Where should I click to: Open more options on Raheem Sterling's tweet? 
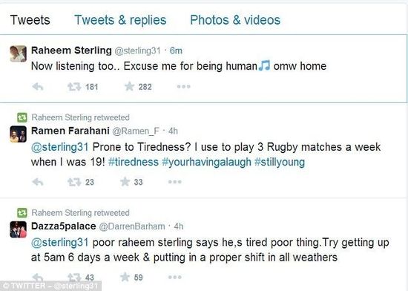[184, 86]
